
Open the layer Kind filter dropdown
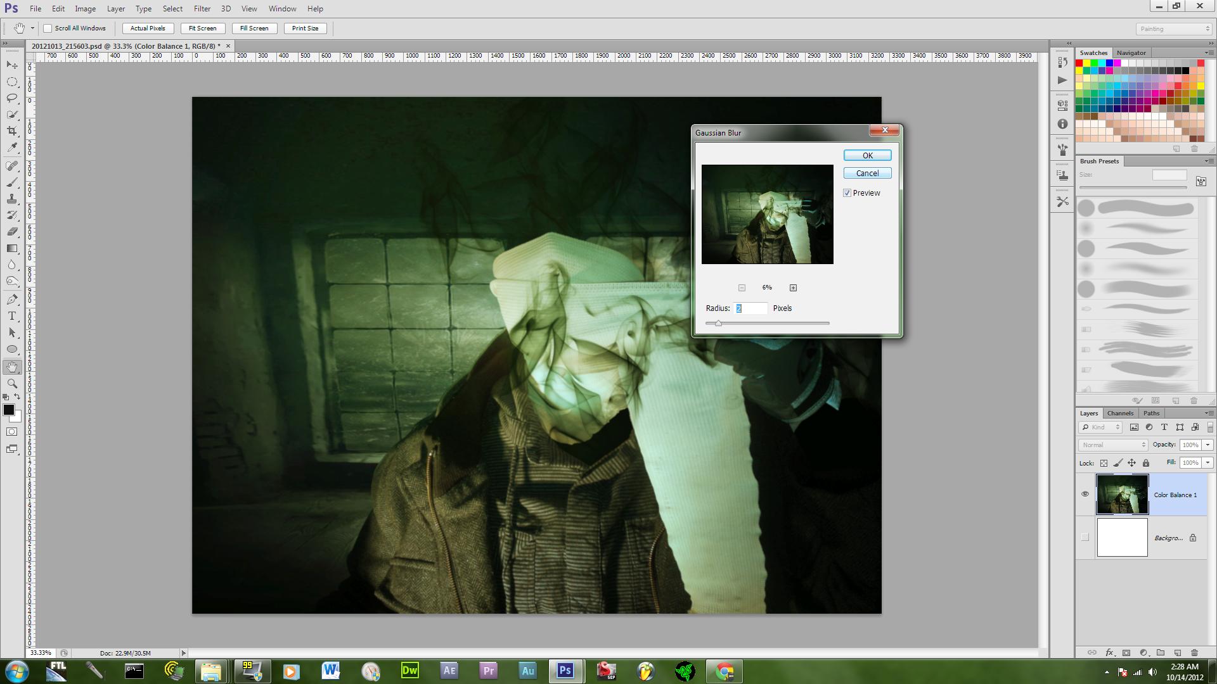point(1101,427)
